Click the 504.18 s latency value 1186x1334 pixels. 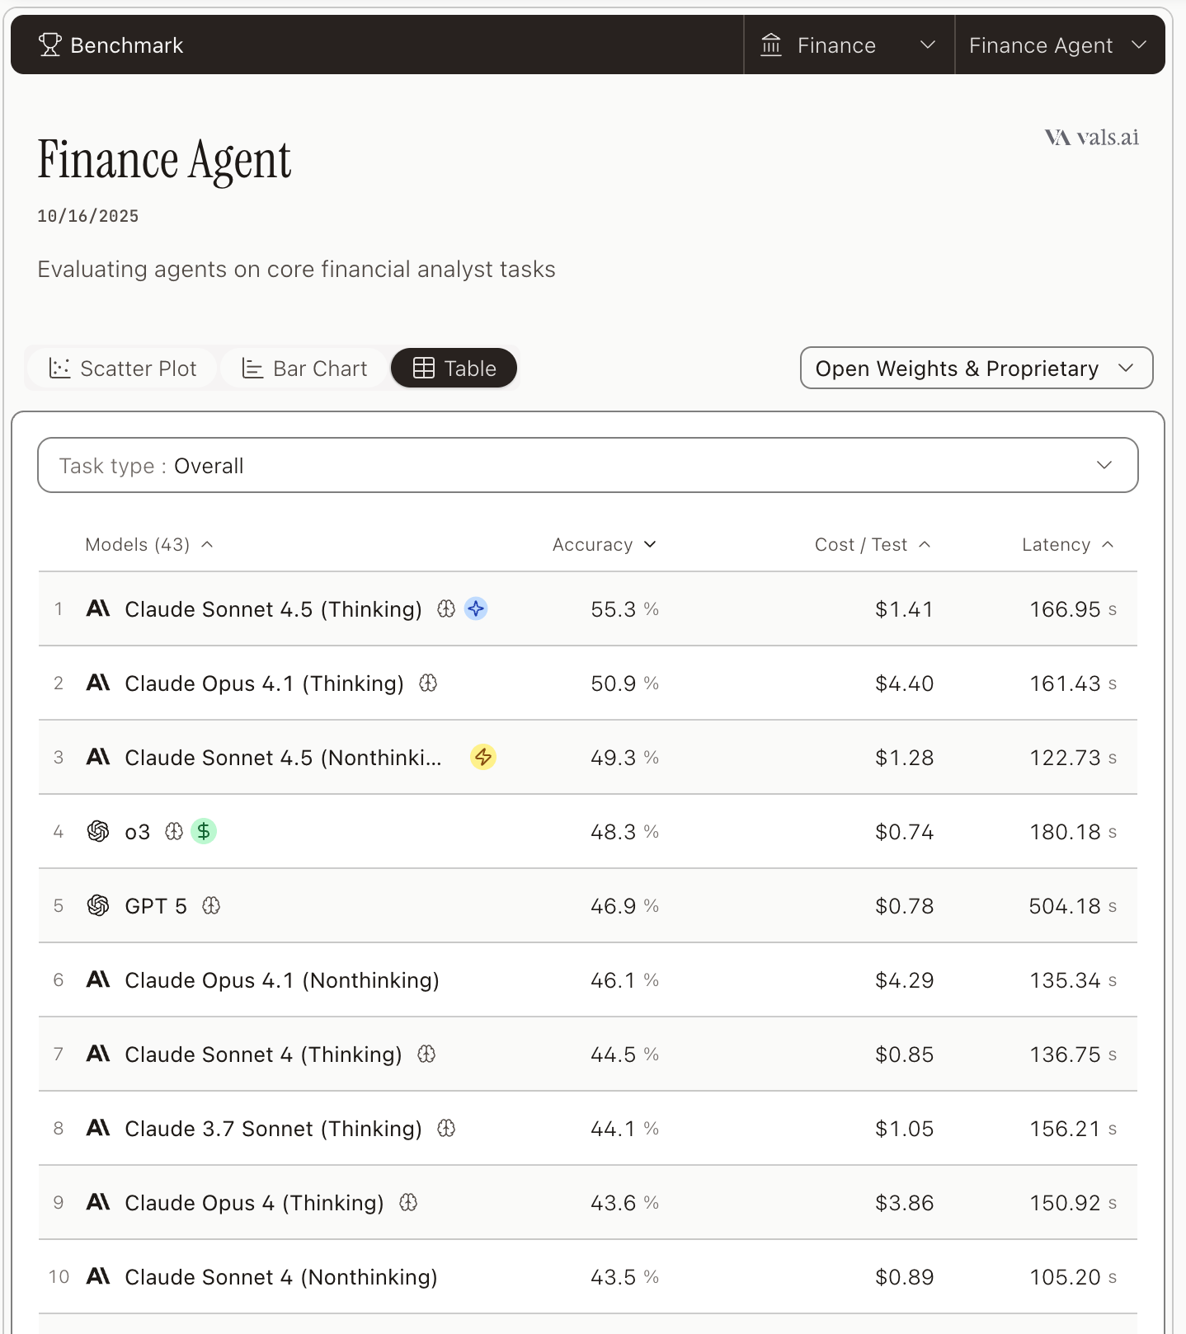coord(1073,906)
